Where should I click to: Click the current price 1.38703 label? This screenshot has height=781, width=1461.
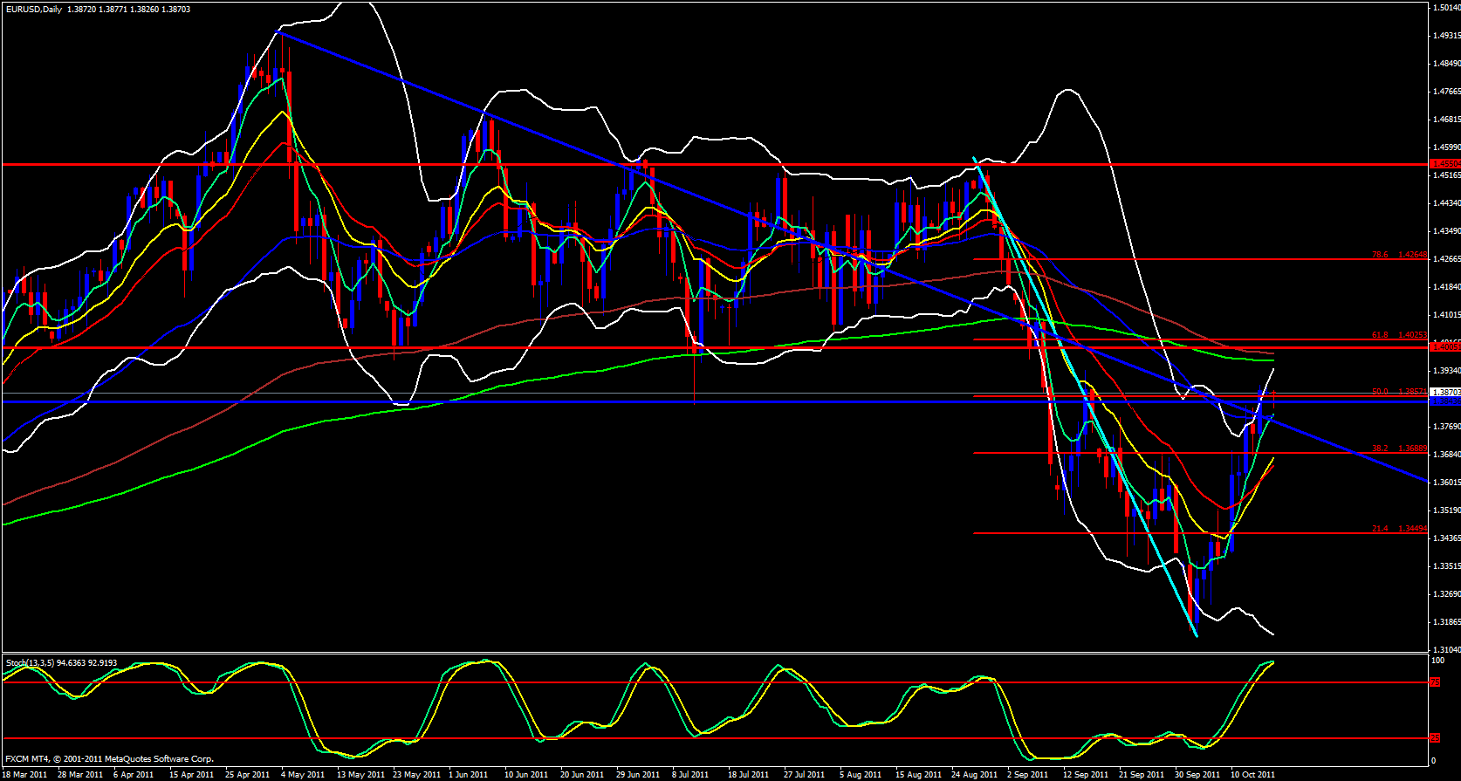click(x=1445, y=393)
